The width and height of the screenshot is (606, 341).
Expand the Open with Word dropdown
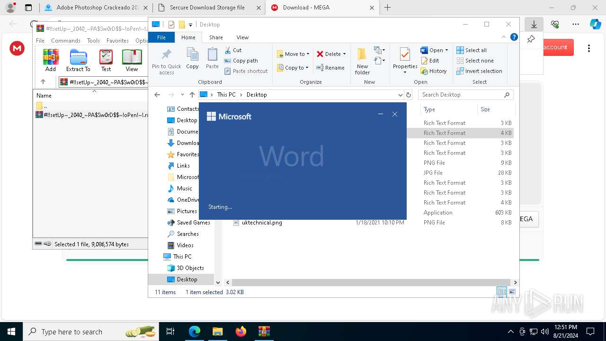click(446, 50)
